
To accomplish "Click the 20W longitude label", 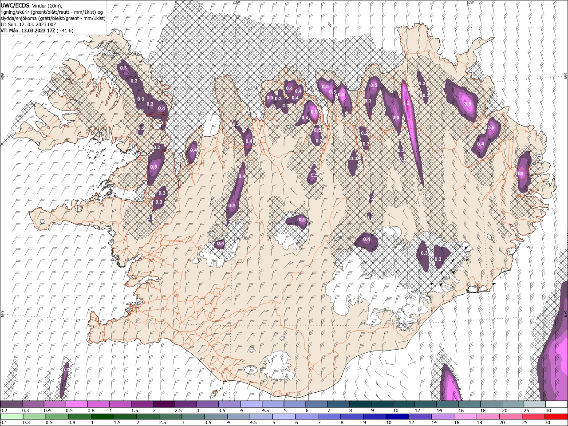I will 236,2.
